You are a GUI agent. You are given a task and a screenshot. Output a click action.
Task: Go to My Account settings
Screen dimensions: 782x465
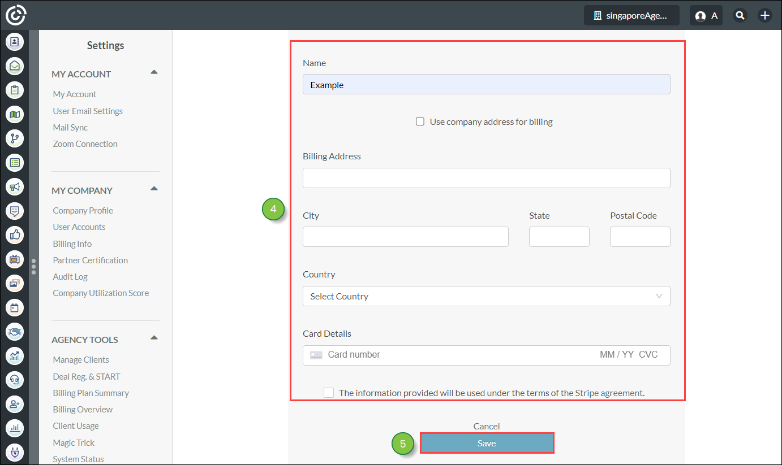point(75,94)
